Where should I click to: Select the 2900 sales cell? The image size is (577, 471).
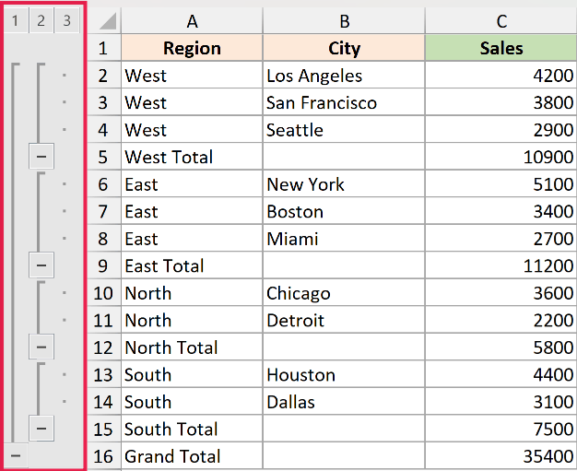[501, 130]
